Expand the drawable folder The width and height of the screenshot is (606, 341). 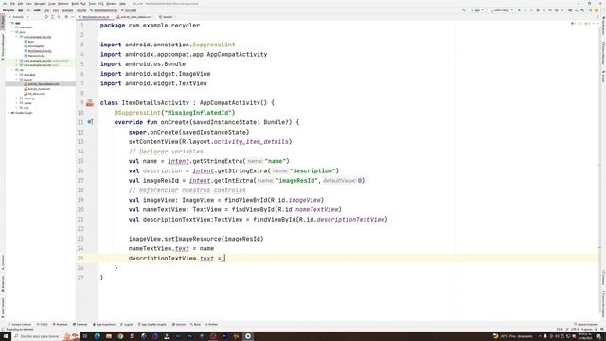click(x=17, y=75)
